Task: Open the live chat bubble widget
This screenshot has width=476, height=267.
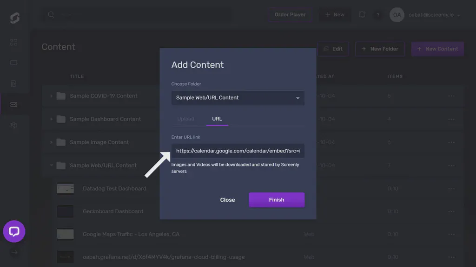Action: pos(14,231)
